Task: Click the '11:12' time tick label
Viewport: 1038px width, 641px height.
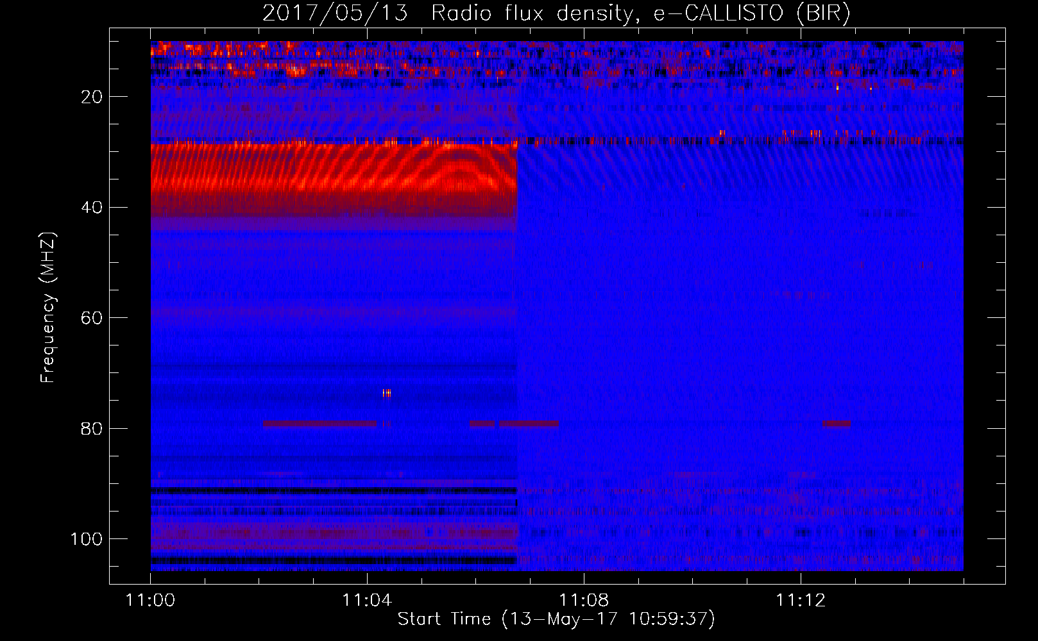Action: point(800,601)
